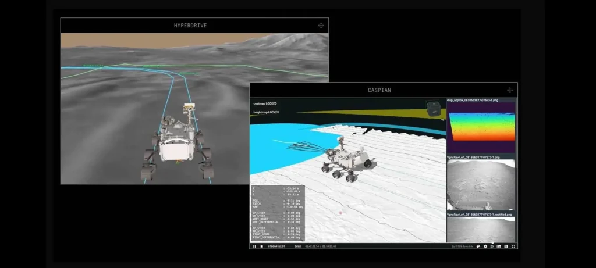Open the settings gear in Caspian toolbar
596x268 pixels.
pos(485,246)
